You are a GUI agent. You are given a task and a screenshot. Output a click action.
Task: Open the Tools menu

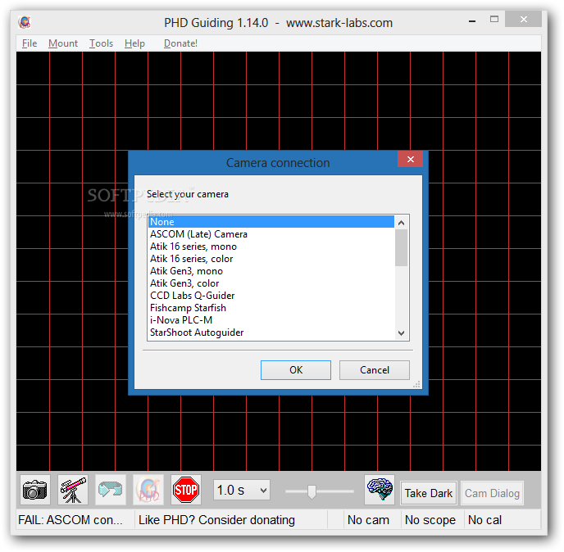[x=101, y=43]
